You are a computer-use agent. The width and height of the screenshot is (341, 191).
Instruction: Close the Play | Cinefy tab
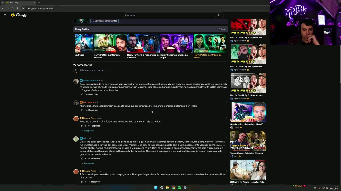34,3
